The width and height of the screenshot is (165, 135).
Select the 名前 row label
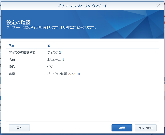(x=12, y=60)
